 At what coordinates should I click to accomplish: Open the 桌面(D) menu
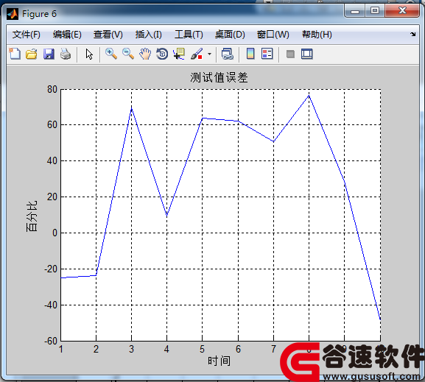[230, 35]
